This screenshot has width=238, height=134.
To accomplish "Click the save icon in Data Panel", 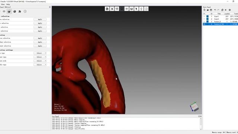I will (211, 10).
